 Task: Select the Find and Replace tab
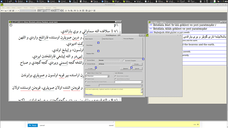[133, 39]
